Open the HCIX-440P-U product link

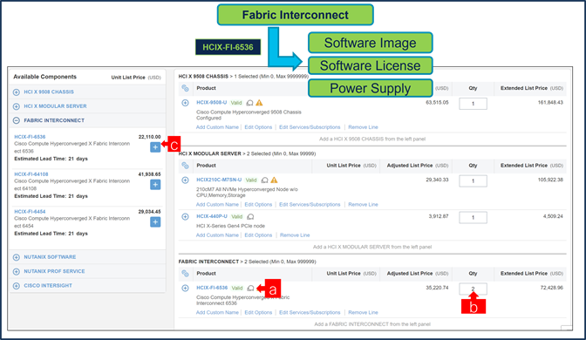[212, 216]
